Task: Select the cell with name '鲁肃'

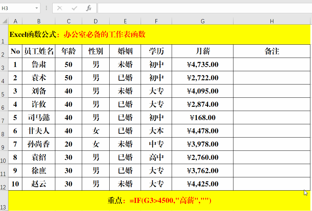Action: (x=38, y=64)
